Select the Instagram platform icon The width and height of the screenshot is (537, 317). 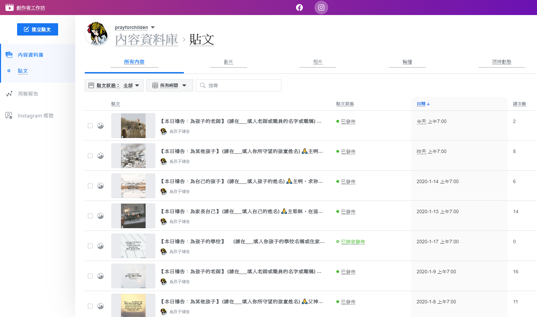[321, 8]
